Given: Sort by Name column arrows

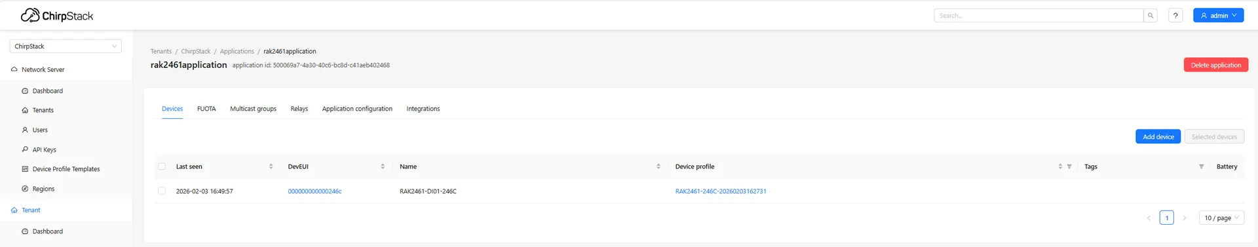Looking at the screenshot, I should 658,167.
